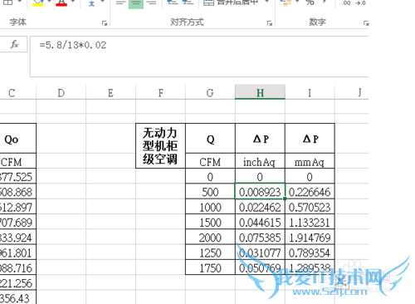Select the cell 0.044615

coord(260,222)
